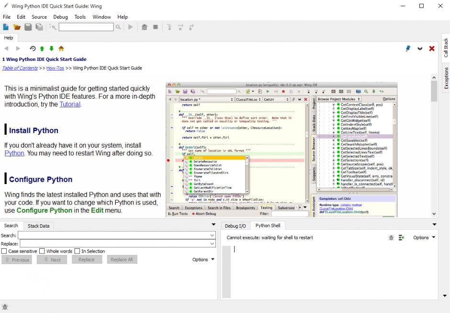Close the Help document red X
This screenshot has height=313, width=450.
click(432, 48)
